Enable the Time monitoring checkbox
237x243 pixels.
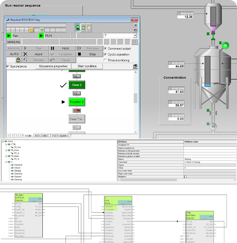point(106,60)
